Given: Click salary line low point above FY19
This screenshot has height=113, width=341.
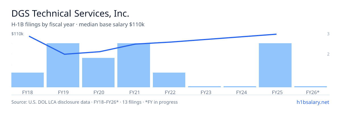Looking at the screenshot, I should click(x=65, y=54).
